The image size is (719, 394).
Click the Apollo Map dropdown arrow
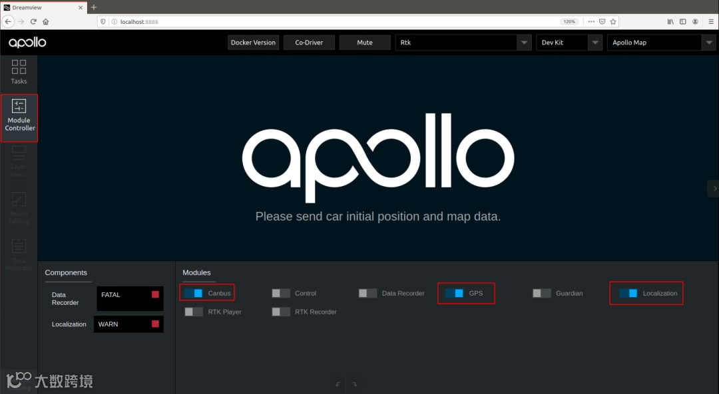pos(708,43)
